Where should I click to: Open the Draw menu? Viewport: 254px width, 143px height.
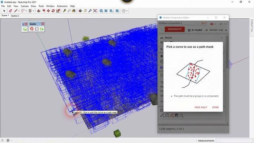coord(33,6)
